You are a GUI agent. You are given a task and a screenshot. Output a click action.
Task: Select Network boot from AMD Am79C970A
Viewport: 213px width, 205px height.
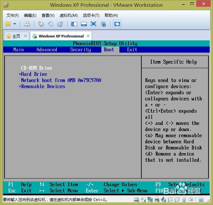(x=61, y=80)
